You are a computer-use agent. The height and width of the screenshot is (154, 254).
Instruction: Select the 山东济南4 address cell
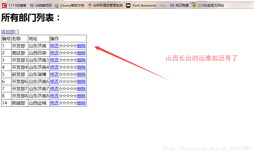pos(39,67)
